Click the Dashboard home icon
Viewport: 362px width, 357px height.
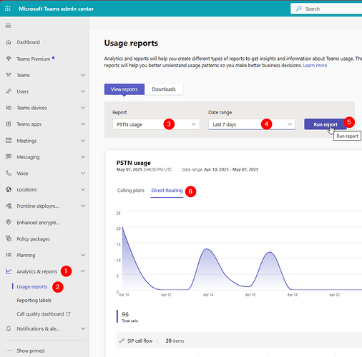9,42
